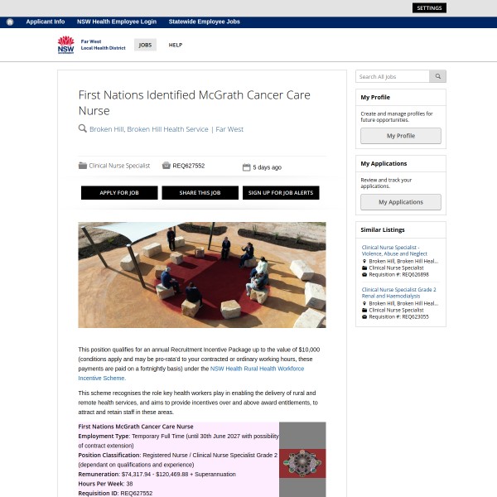The height and width of the screenshot is (497, 497).
Task: Click the Aboriginal artwork thumbnail in job details
Action: pyautogui.click(x=302, y=463)
